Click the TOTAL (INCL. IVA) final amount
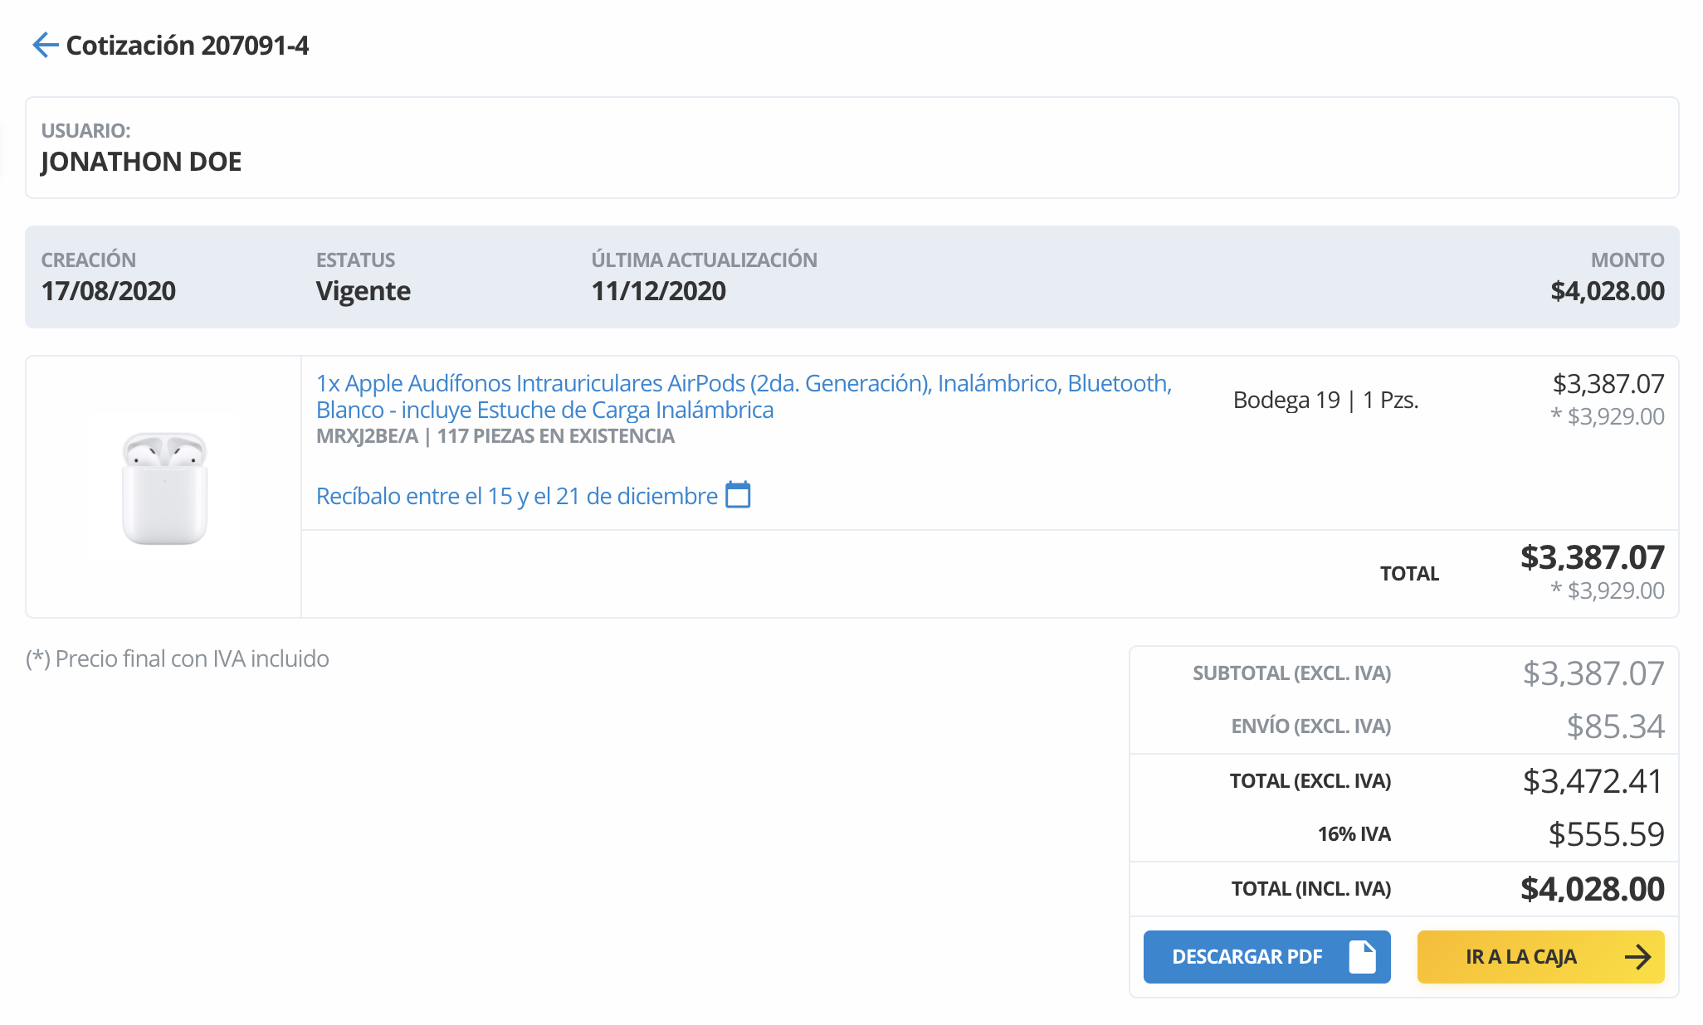Viewport: 1703px width, 1025px height. pyautogui.click(x=1592, y=889)
